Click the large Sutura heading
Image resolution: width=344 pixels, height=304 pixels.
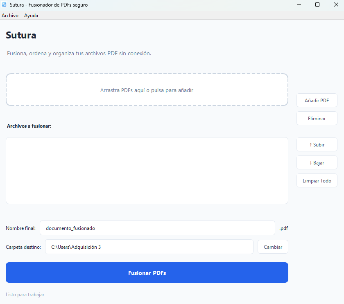(x=21, y=35)
